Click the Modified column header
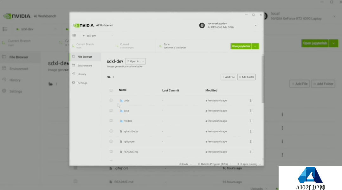 click(x=211, y=90)
